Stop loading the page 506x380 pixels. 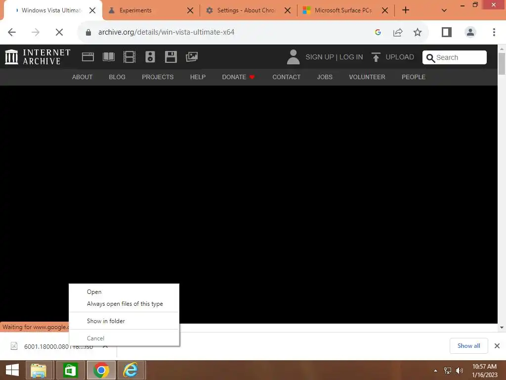click(59, 32)
